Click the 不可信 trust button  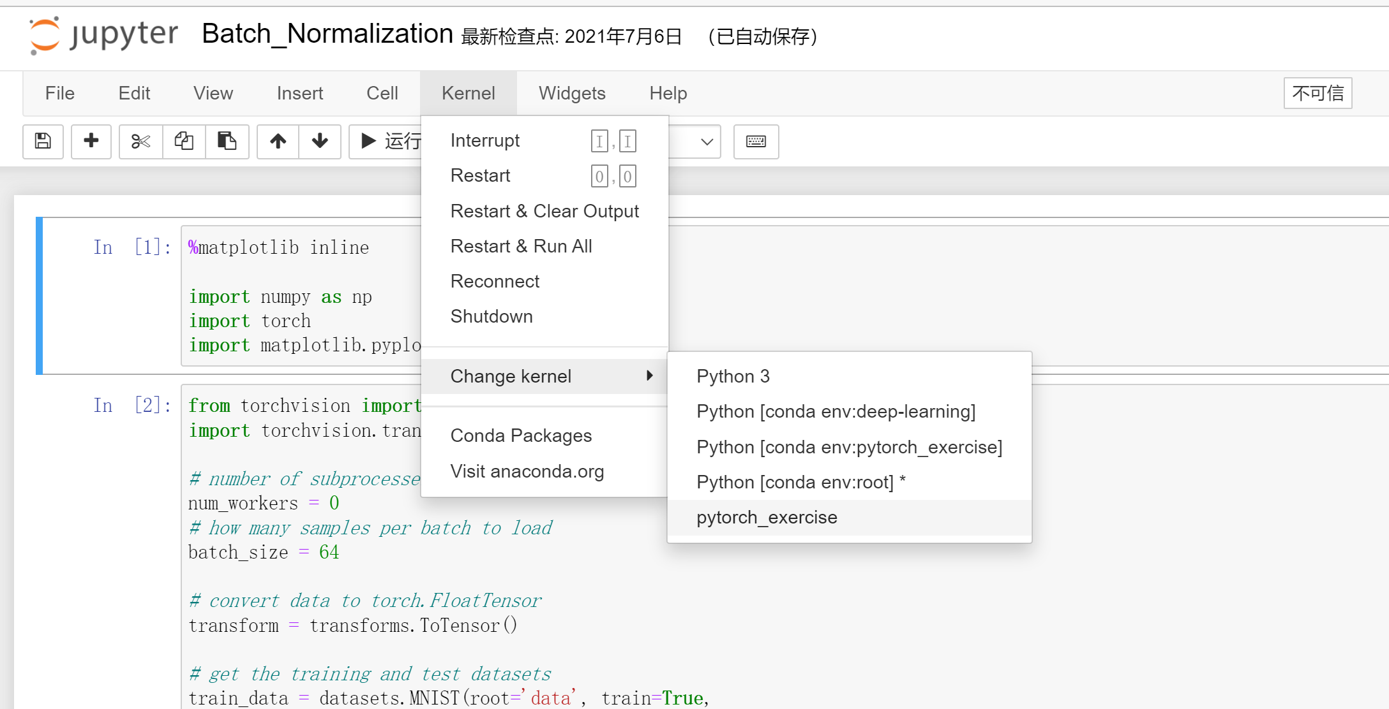(x=1317, y=93)
